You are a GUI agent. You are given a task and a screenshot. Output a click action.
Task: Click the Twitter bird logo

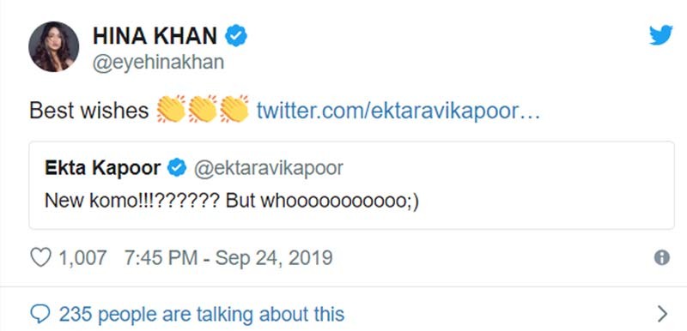(x=660, y=35)
